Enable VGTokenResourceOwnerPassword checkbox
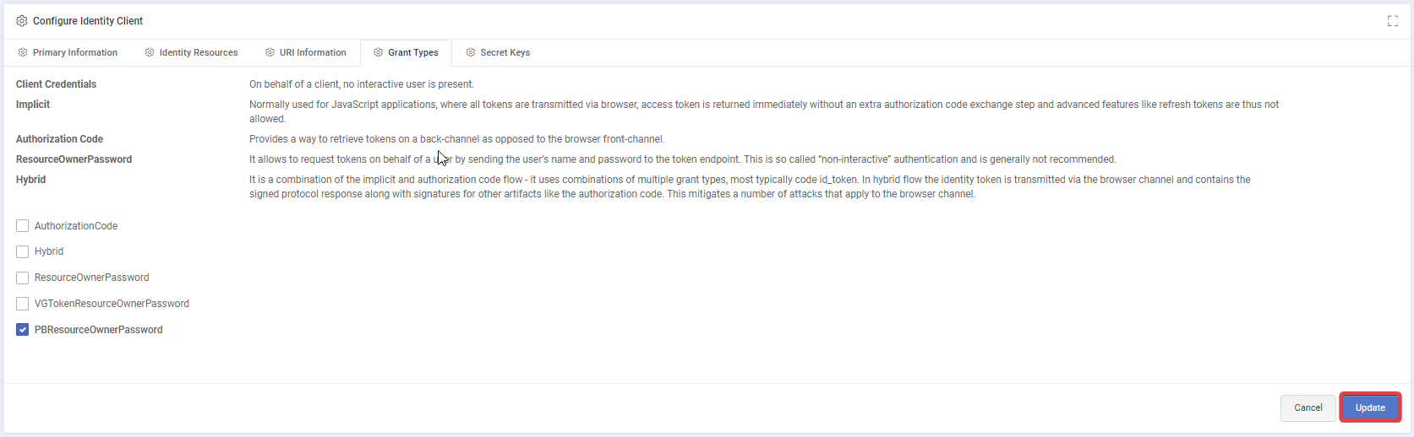The width and height of the screenshot is (1414, 437). click(x=23, y=304)
